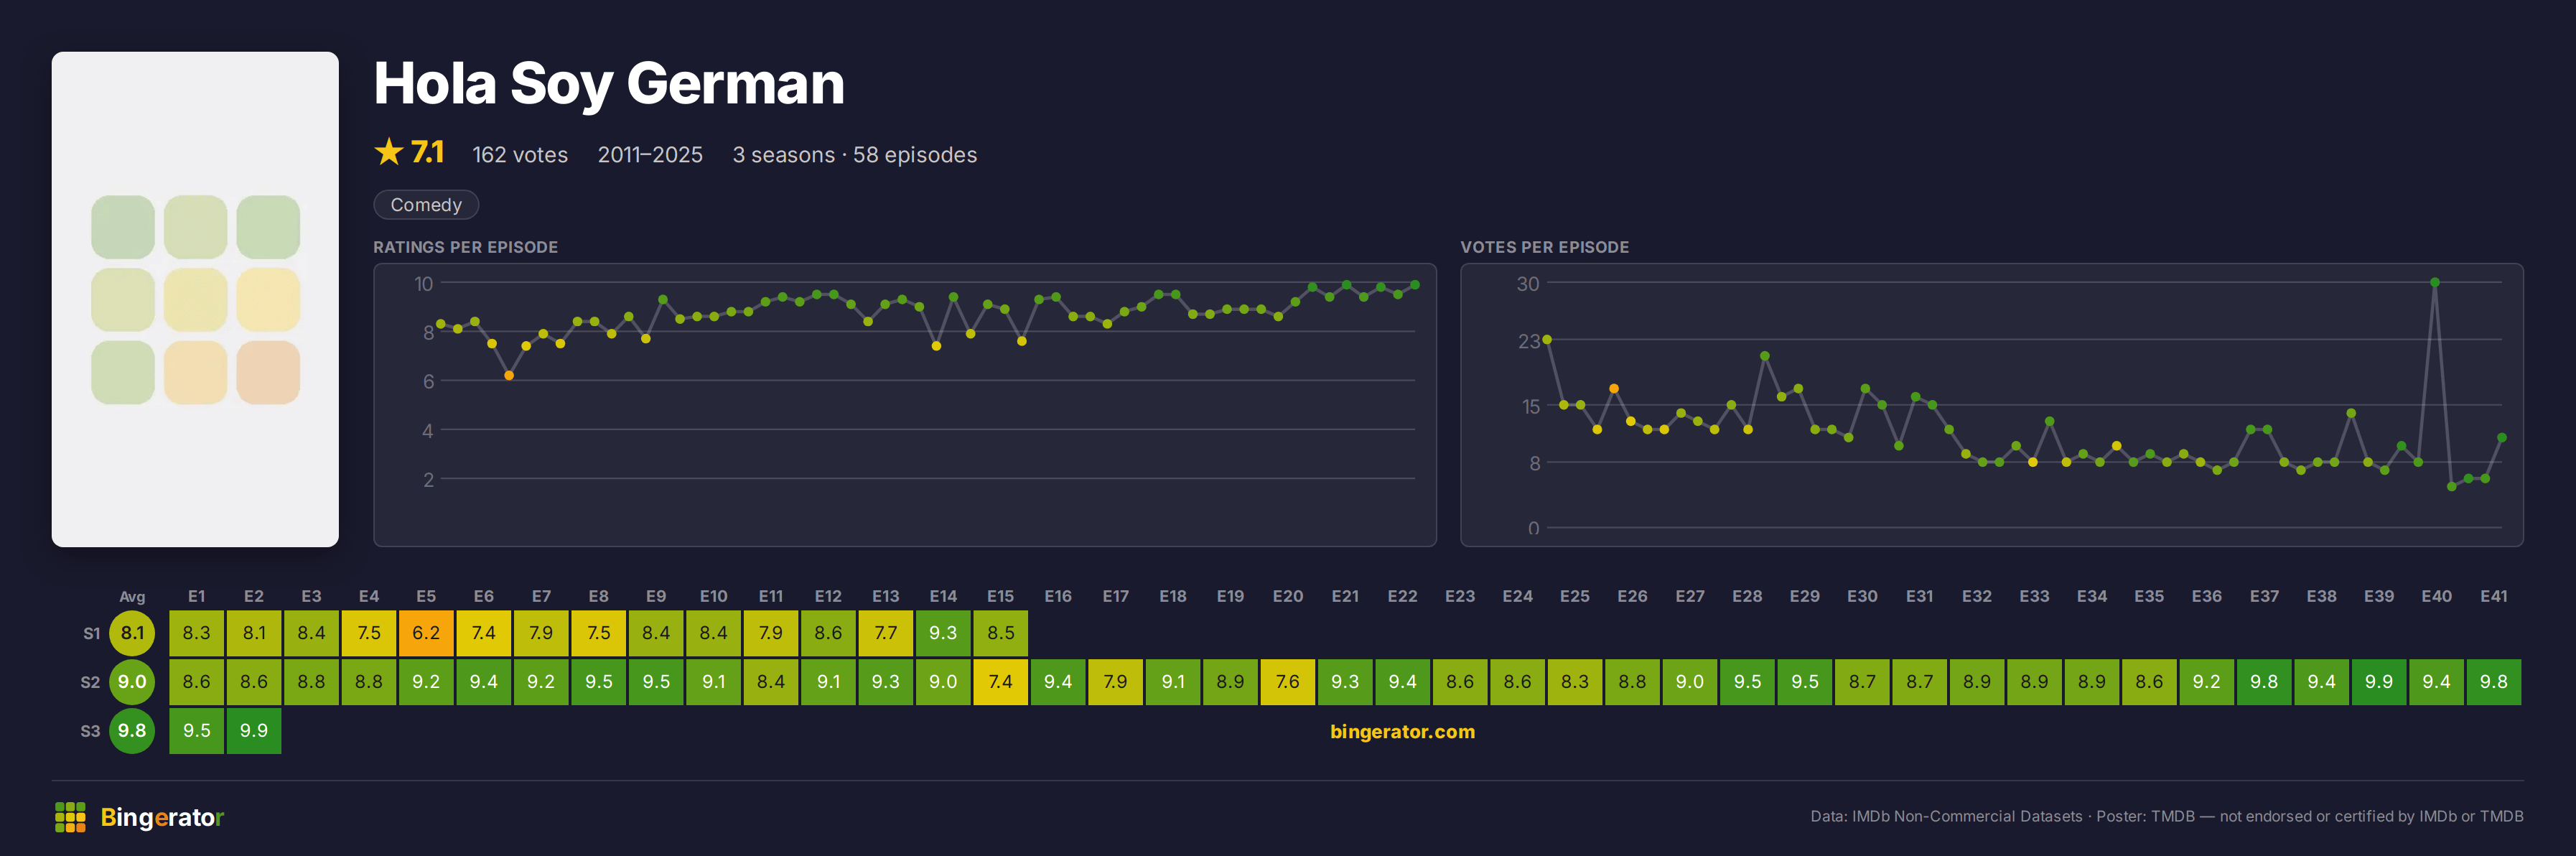Click the S1 average 8.1 circle
The width and height of the screenshot is (2576, 856).
(x=132, y=633)
